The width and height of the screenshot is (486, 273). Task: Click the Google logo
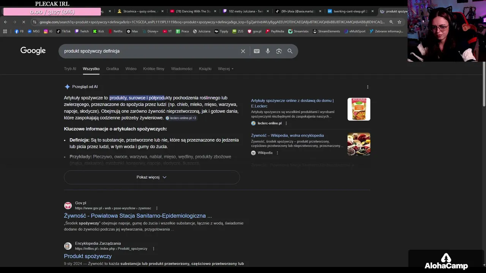[x=33, y=51]
